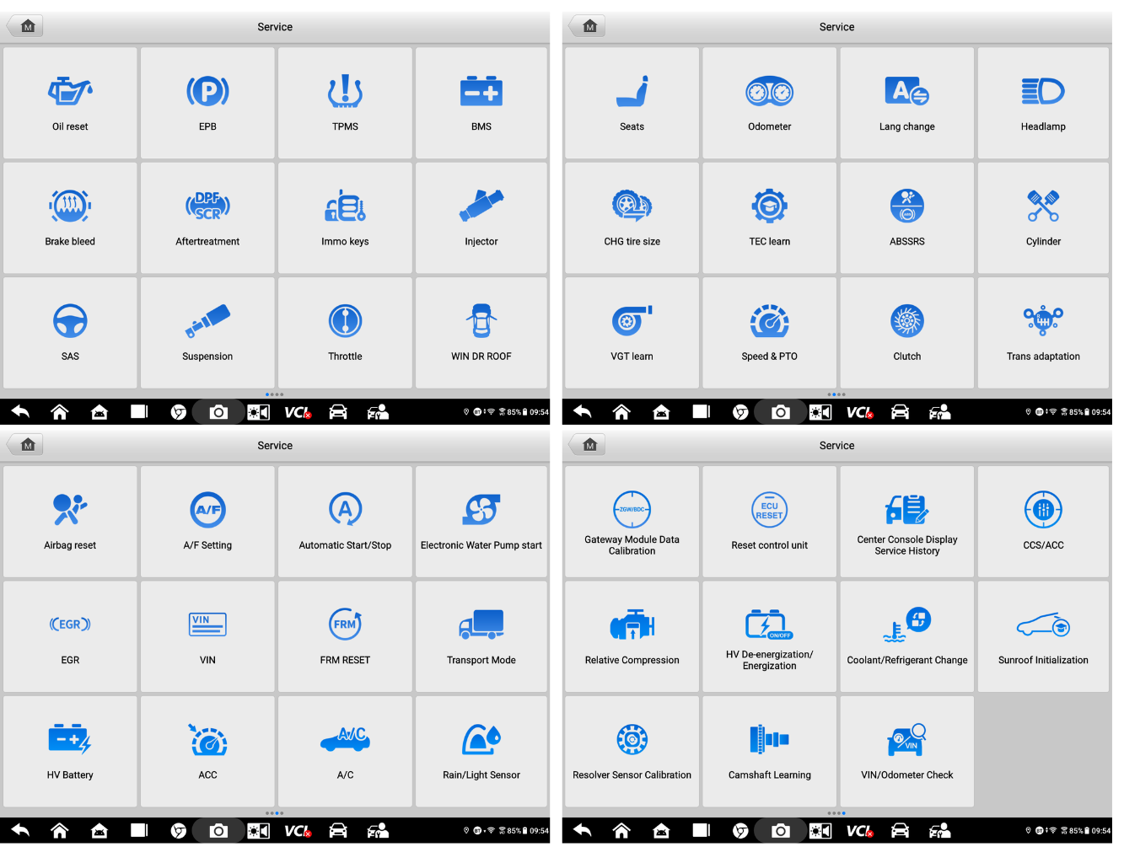Open the TPMS tire pressure function
Viewport: 1124px width, 847px height.
[x=345, y=103]
